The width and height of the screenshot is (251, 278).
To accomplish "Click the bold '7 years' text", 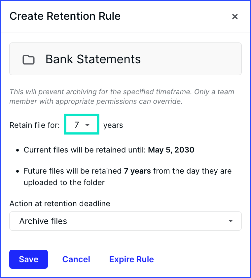I will coord(137,171).
